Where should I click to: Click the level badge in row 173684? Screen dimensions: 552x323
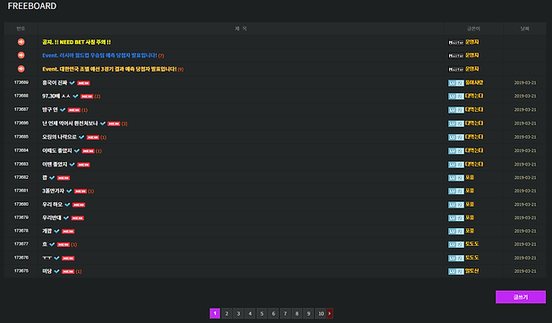point(456,151)
